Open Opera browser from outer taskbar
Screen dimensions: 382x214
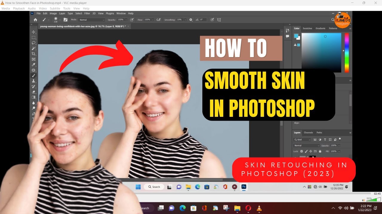tap(248, 208)
